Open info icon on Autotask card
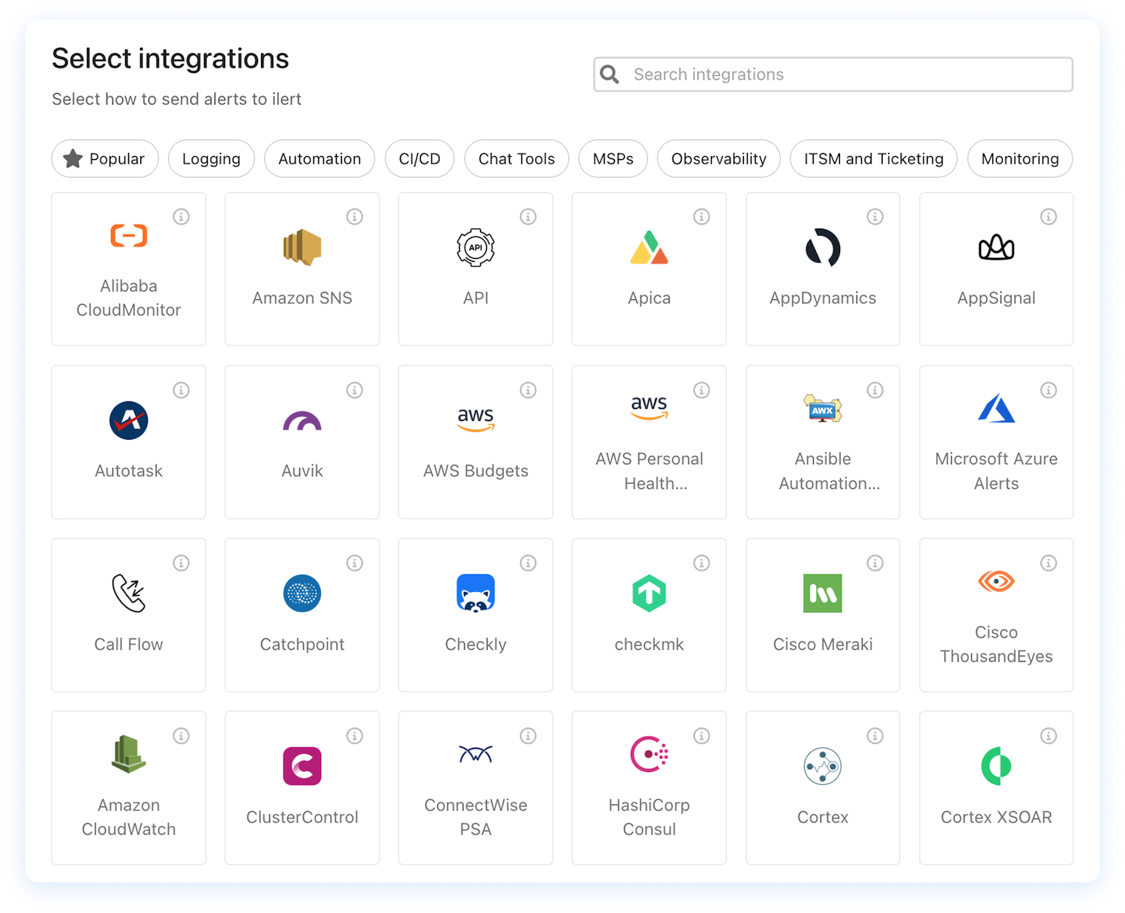1125x913 pixels. 181,390
